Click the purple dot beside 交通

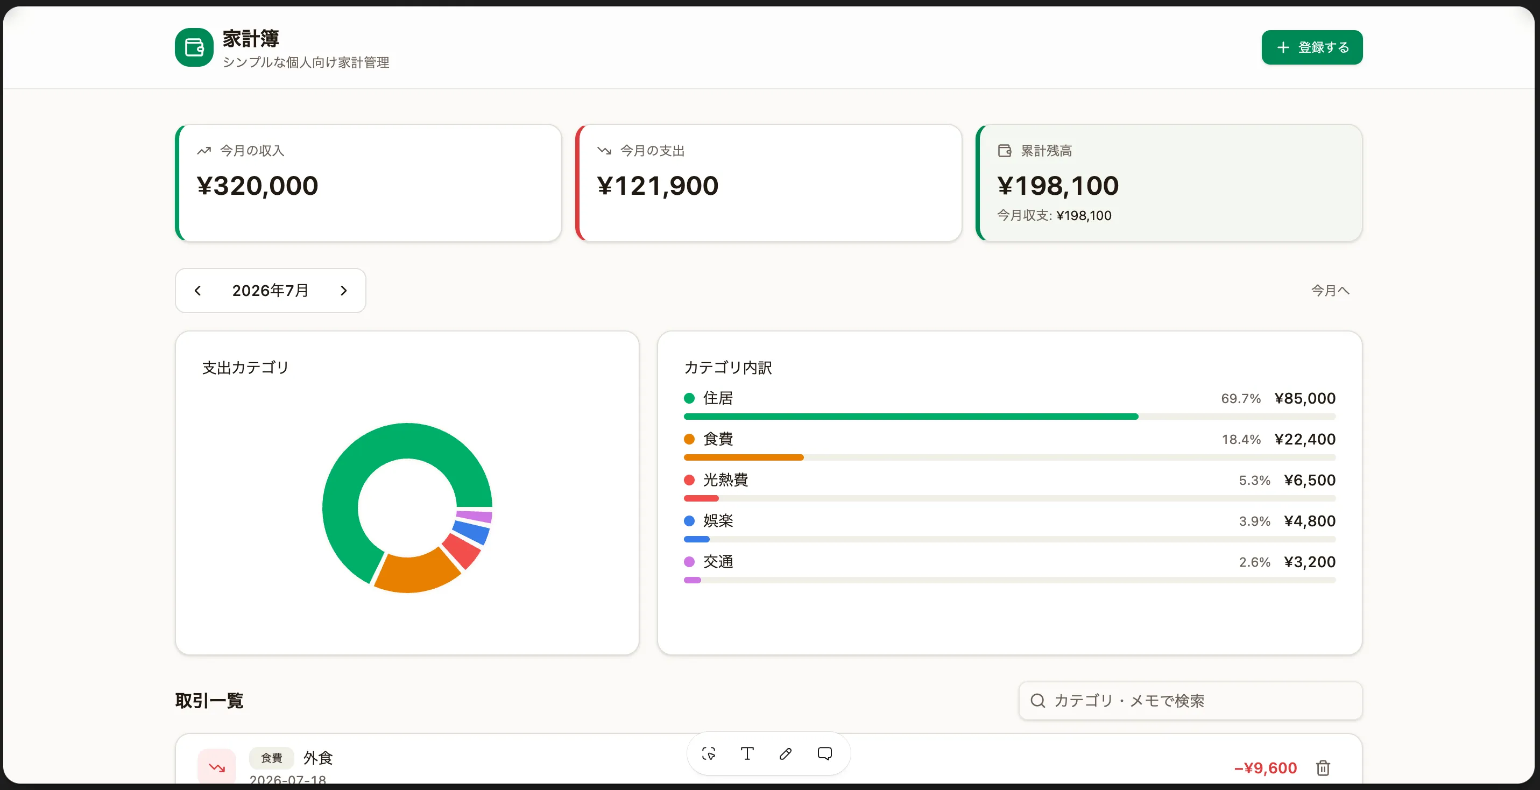(x=689, y=562)
